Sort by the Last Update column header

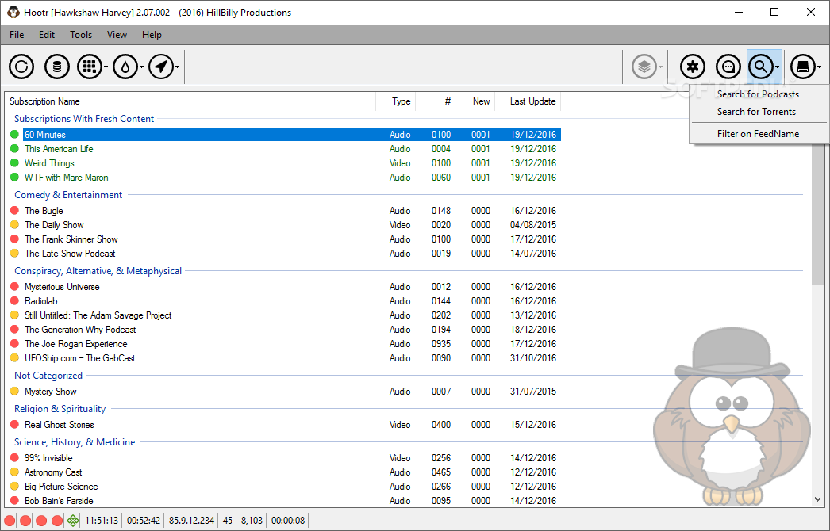(x=528, y=101)
